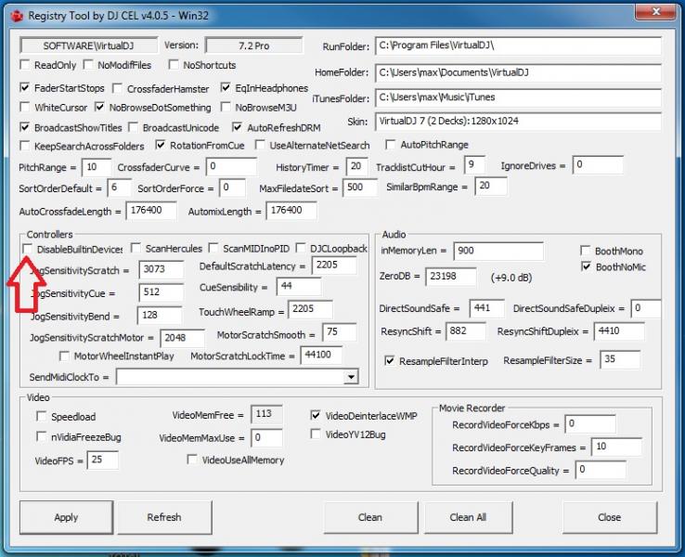Enable the DisableBuiltinDevices checkbox
This screenshot has width=685, height=557.
(27, 249)
